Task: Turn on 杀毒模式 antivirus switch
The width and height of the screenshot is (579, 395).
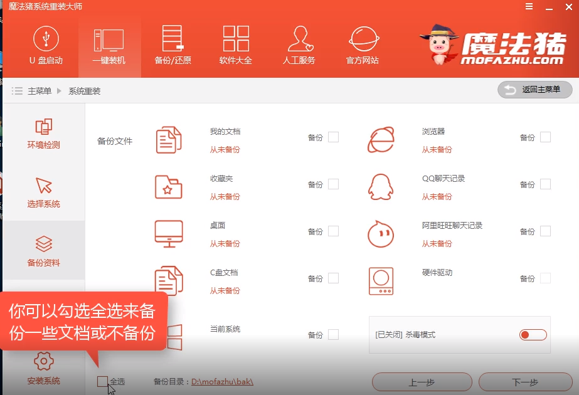Action: coord(532,335)
